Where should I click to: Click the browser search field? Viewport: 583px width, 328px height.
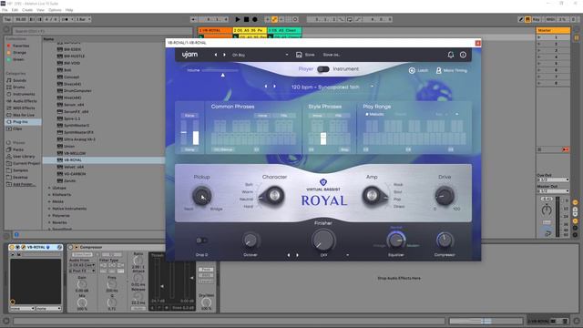[102, 31]
